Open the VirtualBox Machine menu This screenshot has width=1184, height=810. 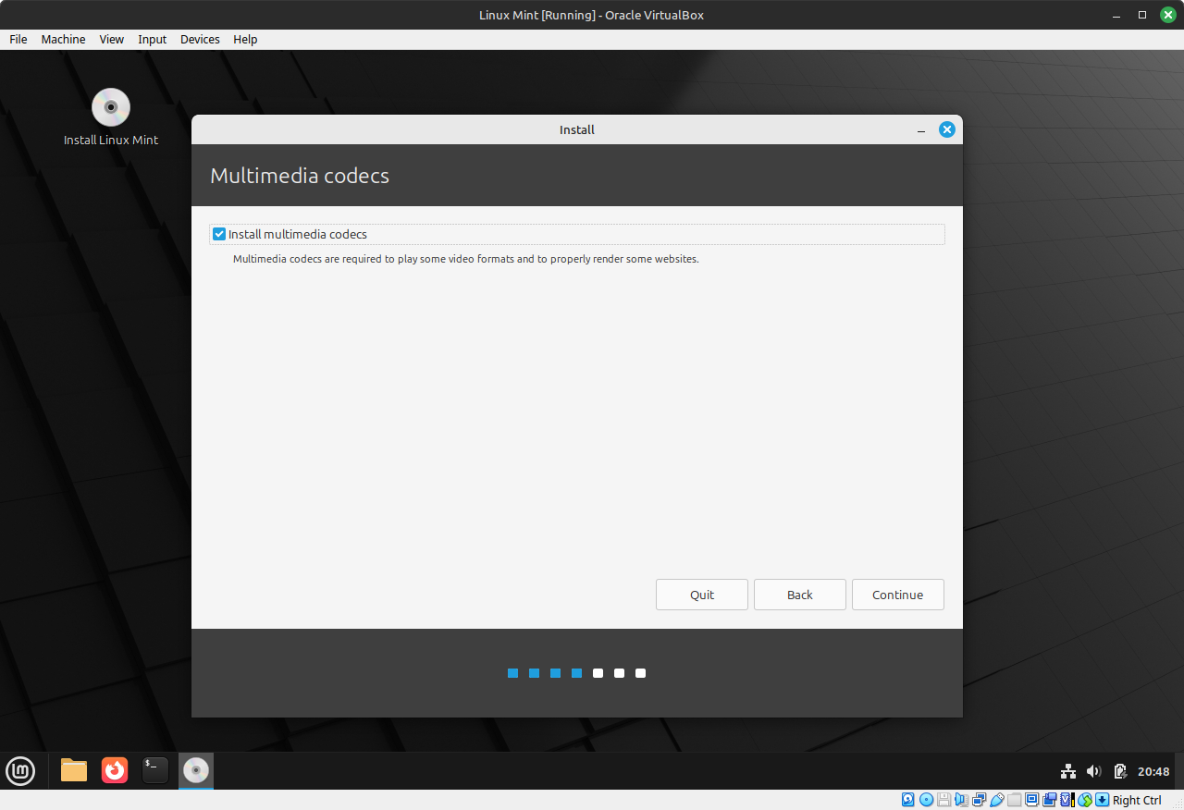coord(63,39)
